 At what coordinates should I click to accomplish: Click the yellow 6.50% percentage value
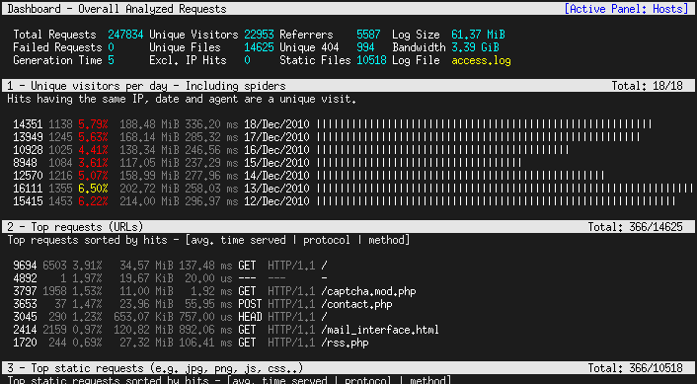93,189
